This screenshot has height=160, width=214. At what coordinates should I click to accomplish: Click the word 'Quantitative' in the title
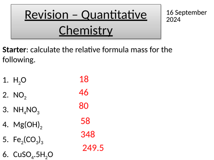click(114, 15)
